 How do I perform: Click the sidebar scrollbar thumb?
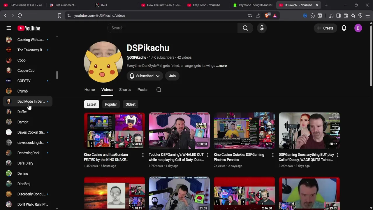57,75
